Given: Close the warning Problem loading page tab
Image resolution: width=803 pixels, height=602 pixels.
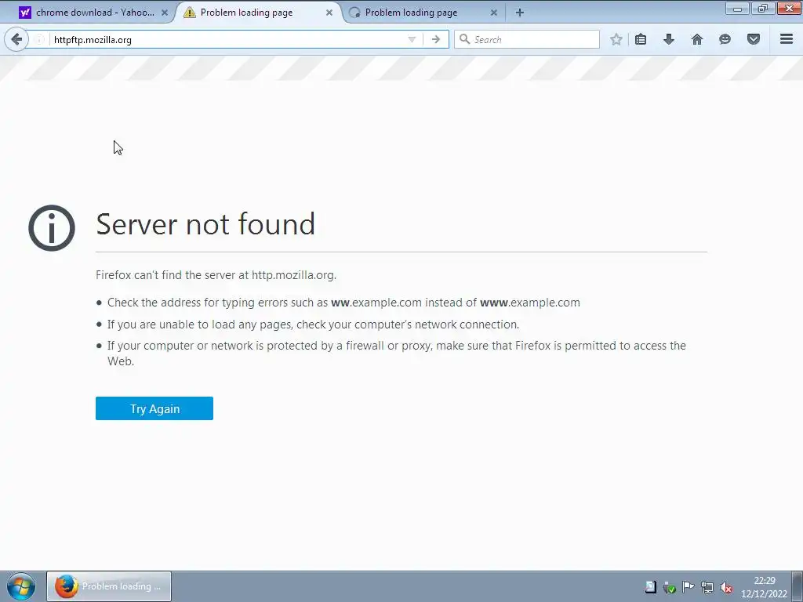Looking at the screenshot, I should tap(329, 13).
